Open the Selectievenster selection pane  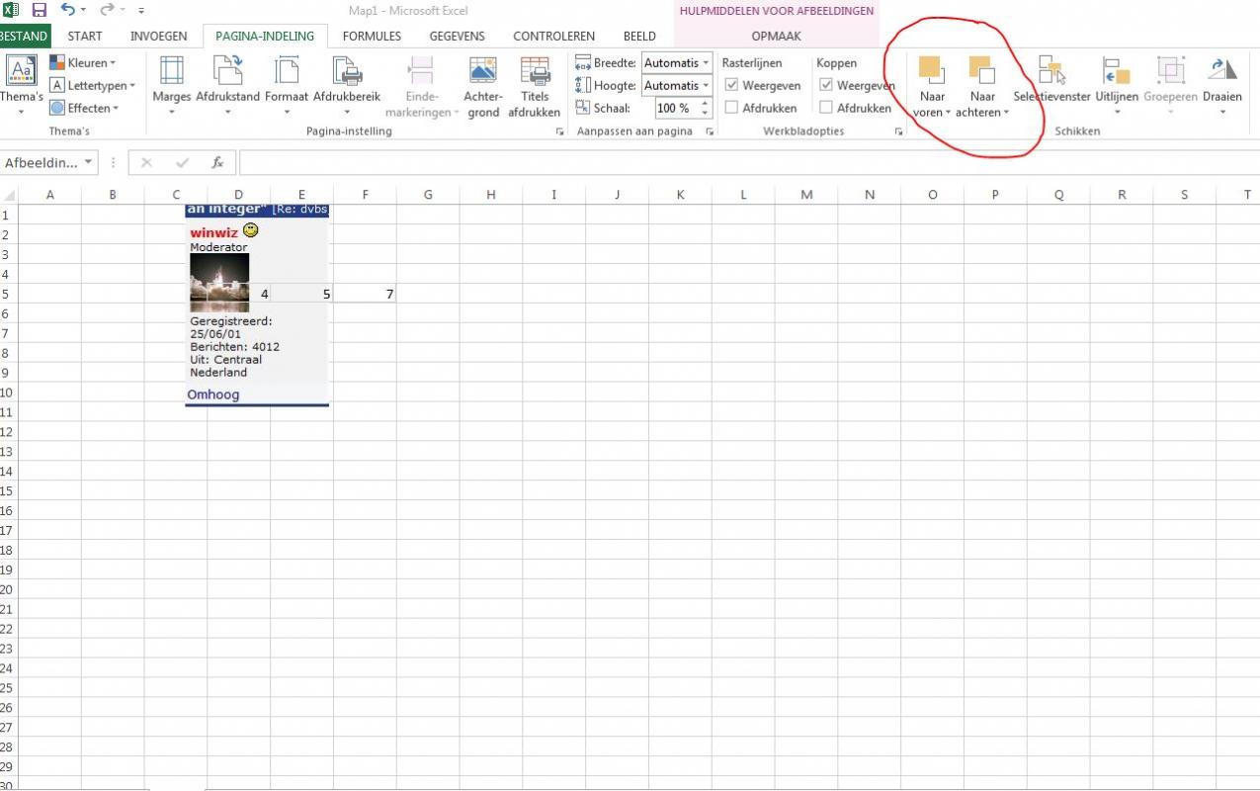click(x=1051, y=79)
